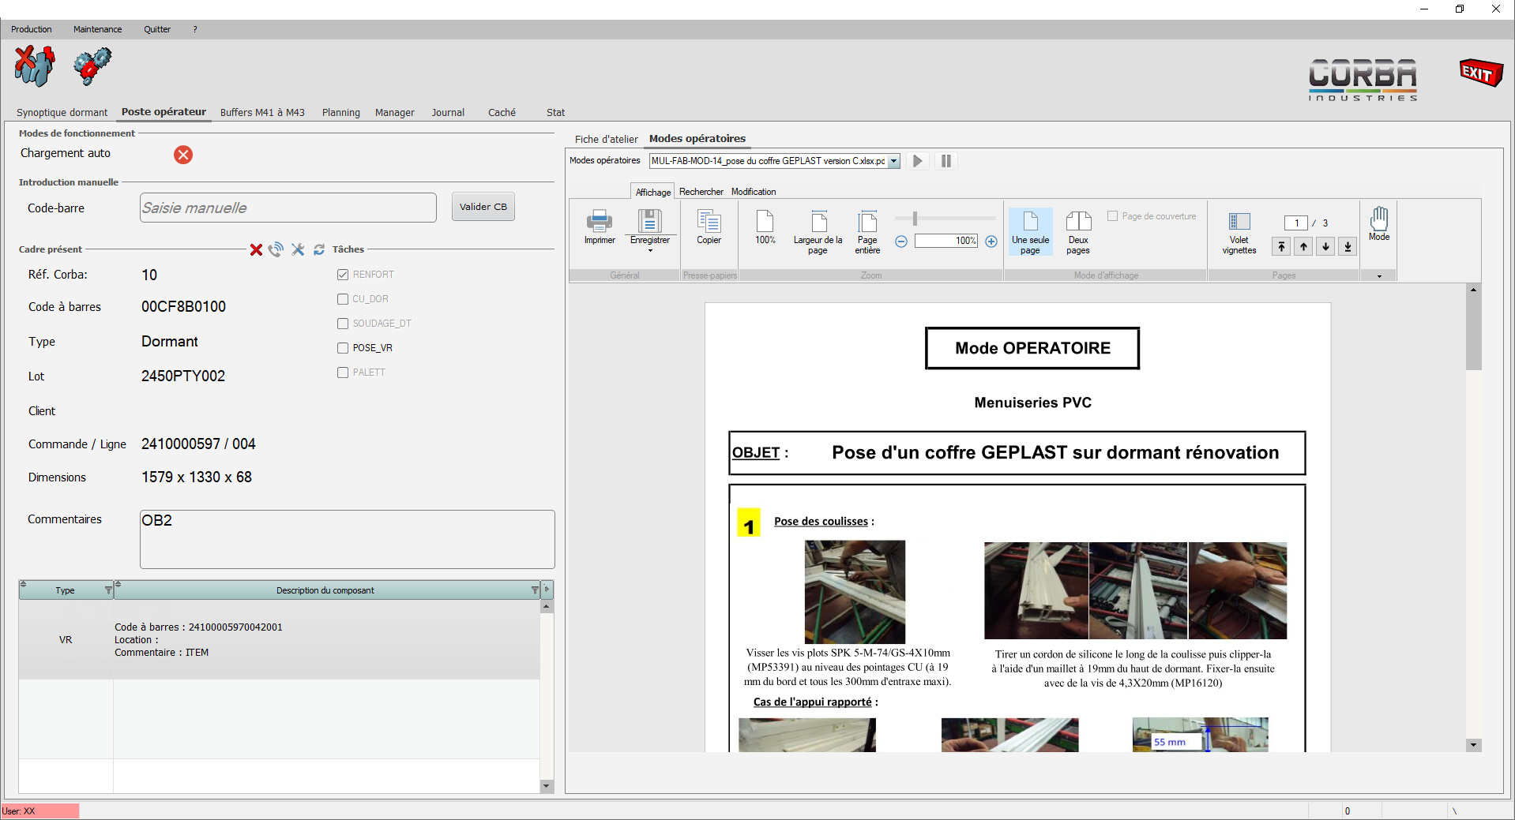Click the Imprimer printer icon
Screen dimensions: 1515x820
click(599, 222)
